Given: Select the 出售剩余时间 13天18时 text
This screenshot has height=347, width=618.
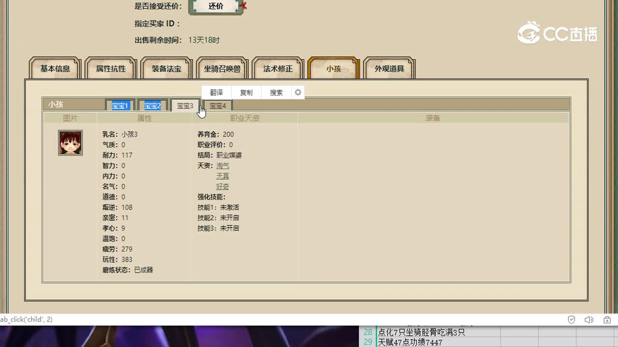Looking at the screenshot, I should 177,40.
